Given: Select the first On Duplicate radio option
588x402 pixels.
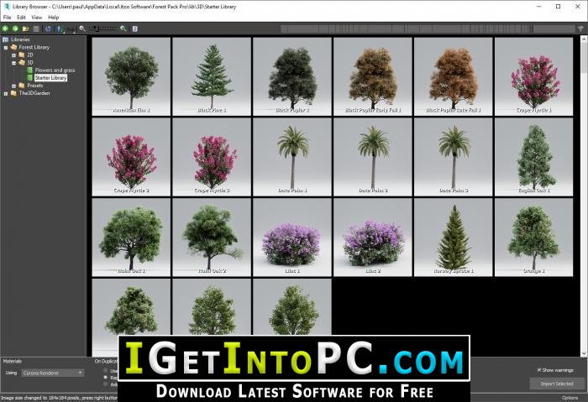Looking at the screenshot, I should pos(105,370).
